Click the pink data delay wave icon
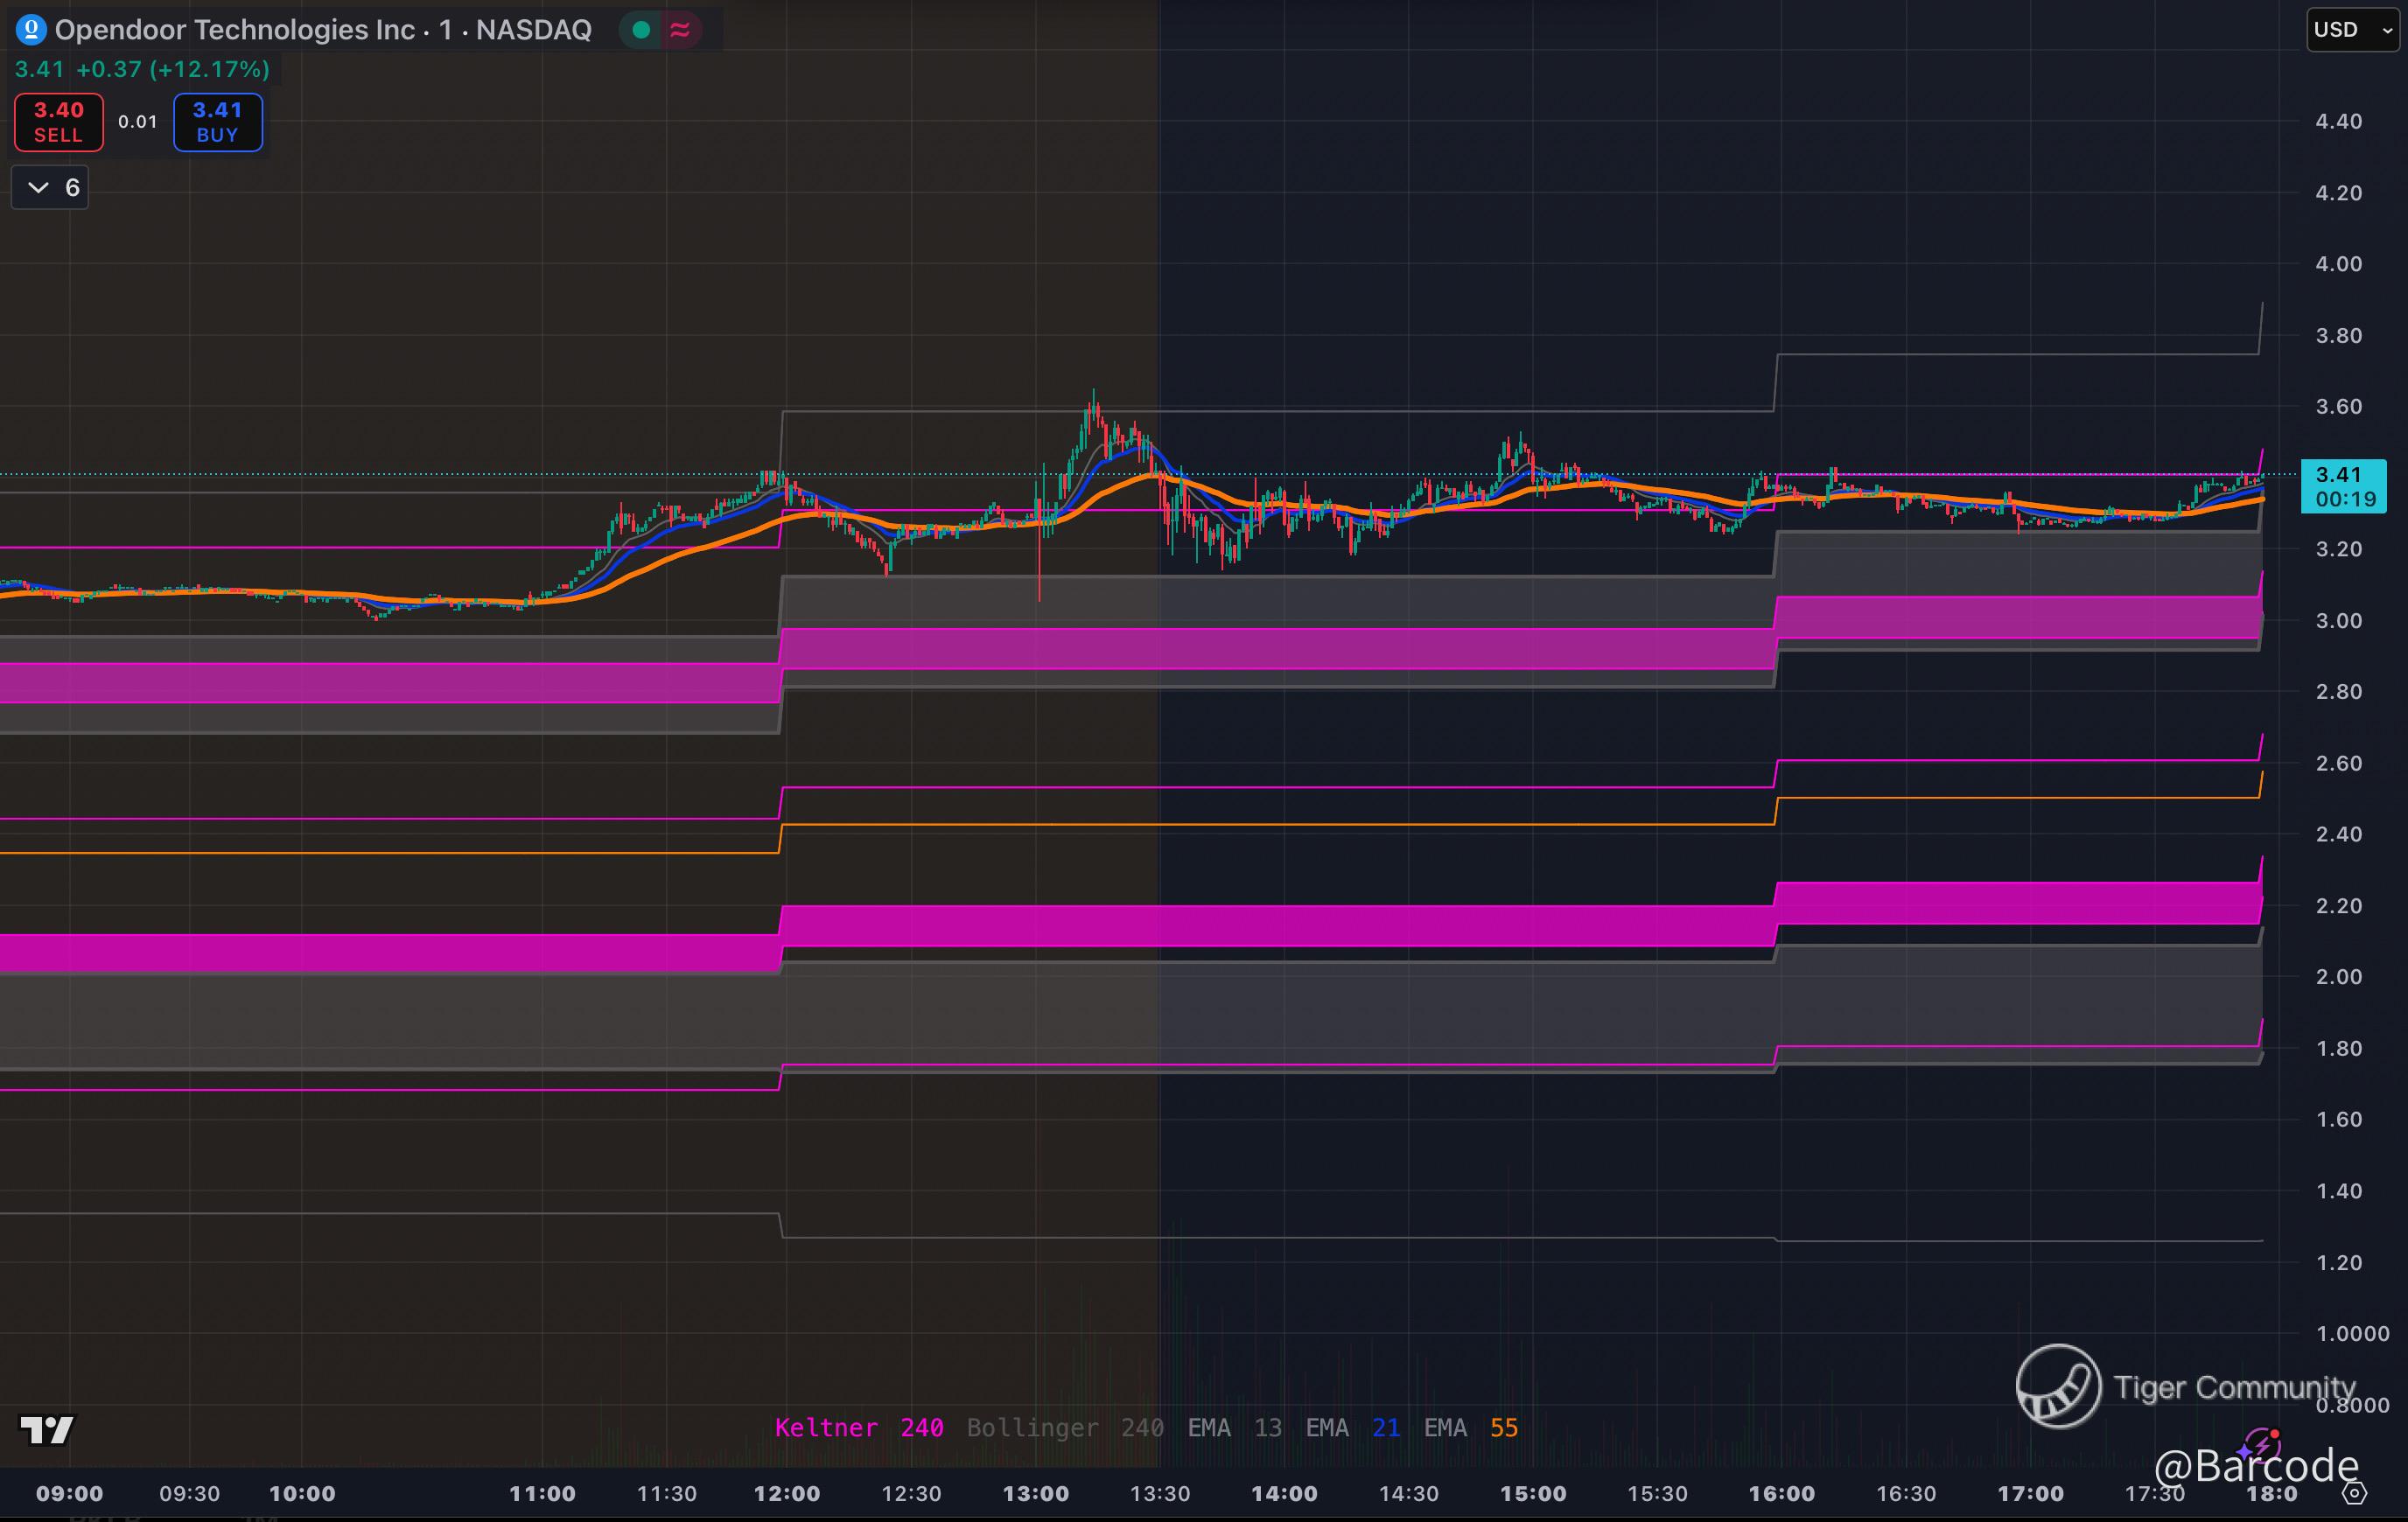Image resolution: width=2408 pixels, height=1522 pixels. 680,30
